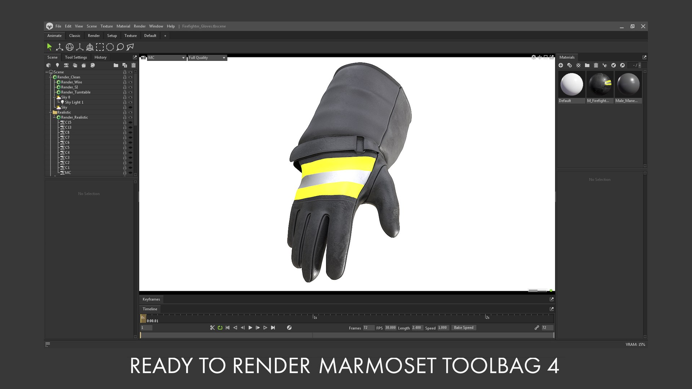Switch to the History tab
Screen dimensions: 692x389
tap(100, 57)
